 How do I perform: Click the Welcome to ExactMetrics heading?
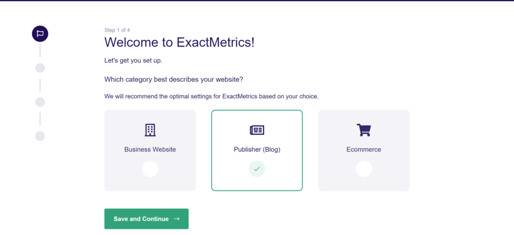click(179, 43)
